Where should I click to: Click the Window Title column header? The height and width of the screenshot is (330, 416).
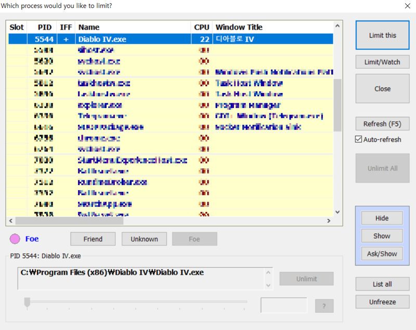click(x=272, y=28)
